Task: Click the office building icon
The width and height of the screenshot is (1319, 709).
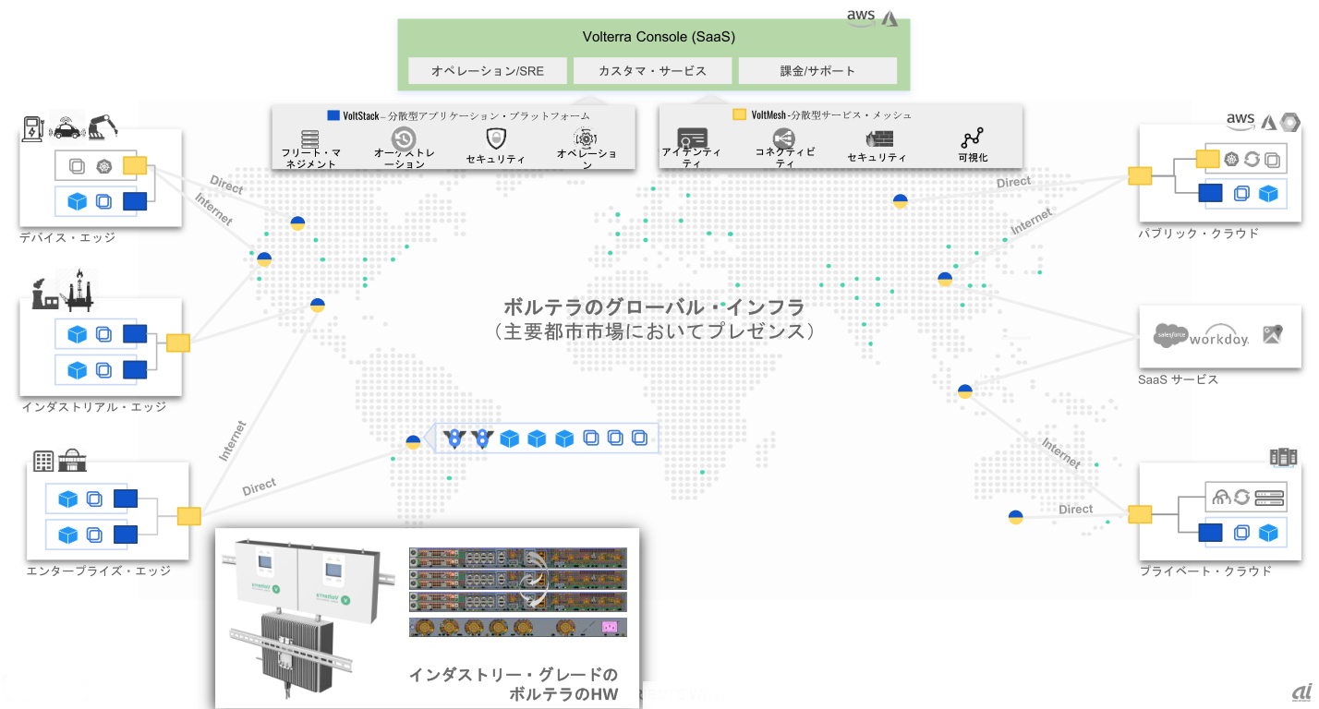Action: point(42,461)
